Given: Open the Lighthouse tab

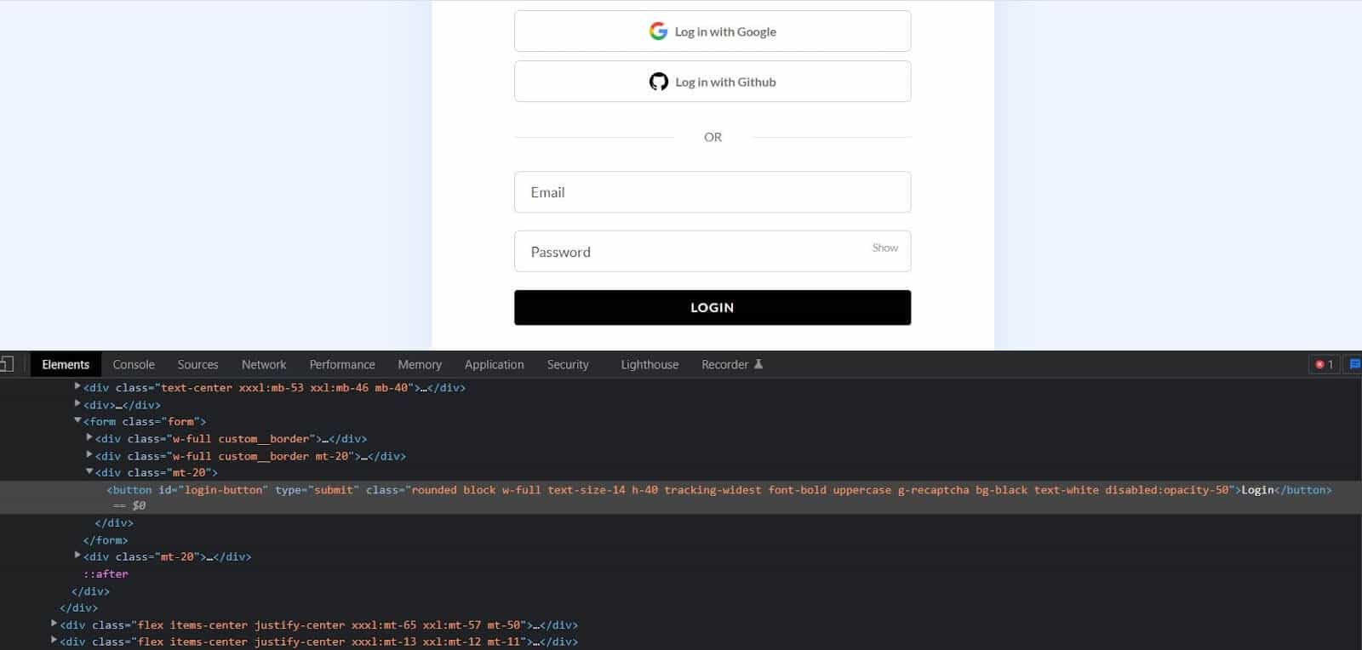Looking at the screenshot, I should click(x=650, y=364).
